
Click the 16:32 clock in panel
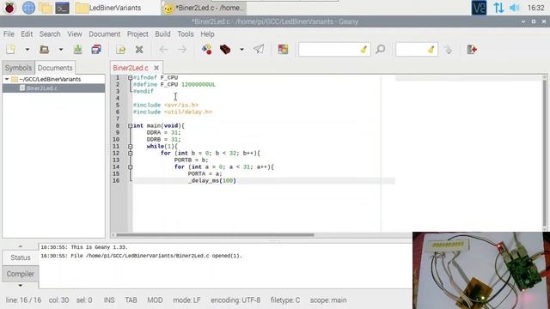[x=536, y=8]
